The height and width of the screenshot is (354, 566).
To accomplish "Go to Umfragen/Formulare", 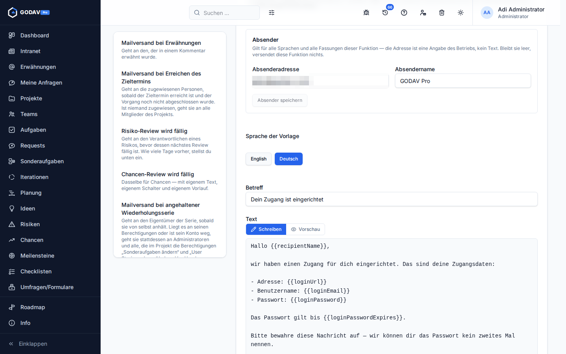I will 50,287.
